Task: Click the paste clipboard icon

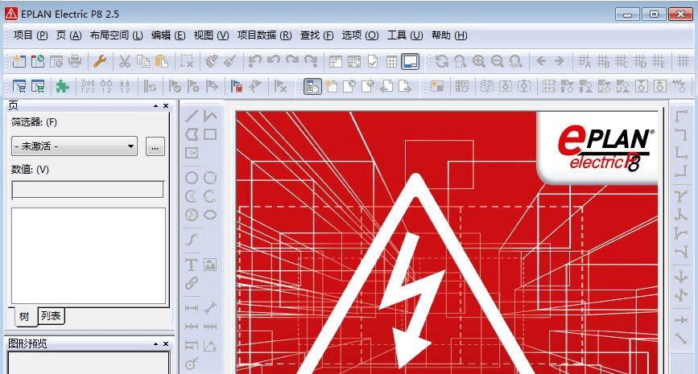Action: [162, 61]
